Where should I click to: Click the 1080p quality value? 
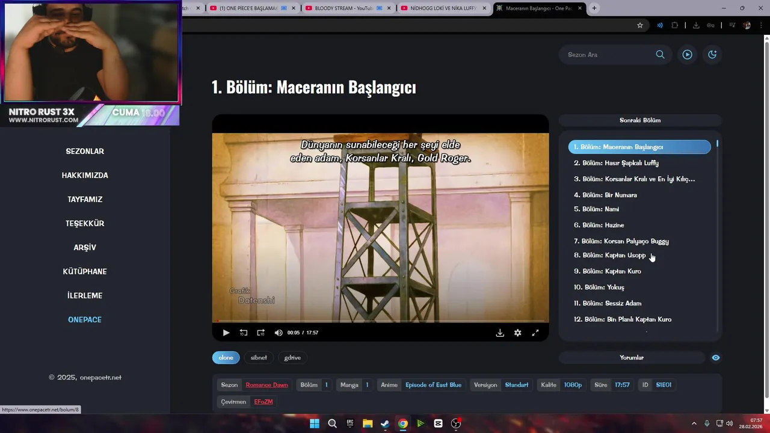click(573, 385)
